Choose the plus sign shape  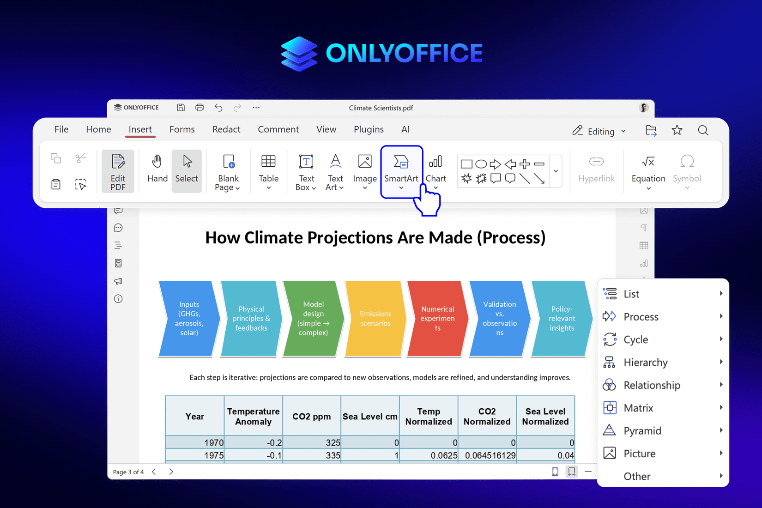point(525,164)
